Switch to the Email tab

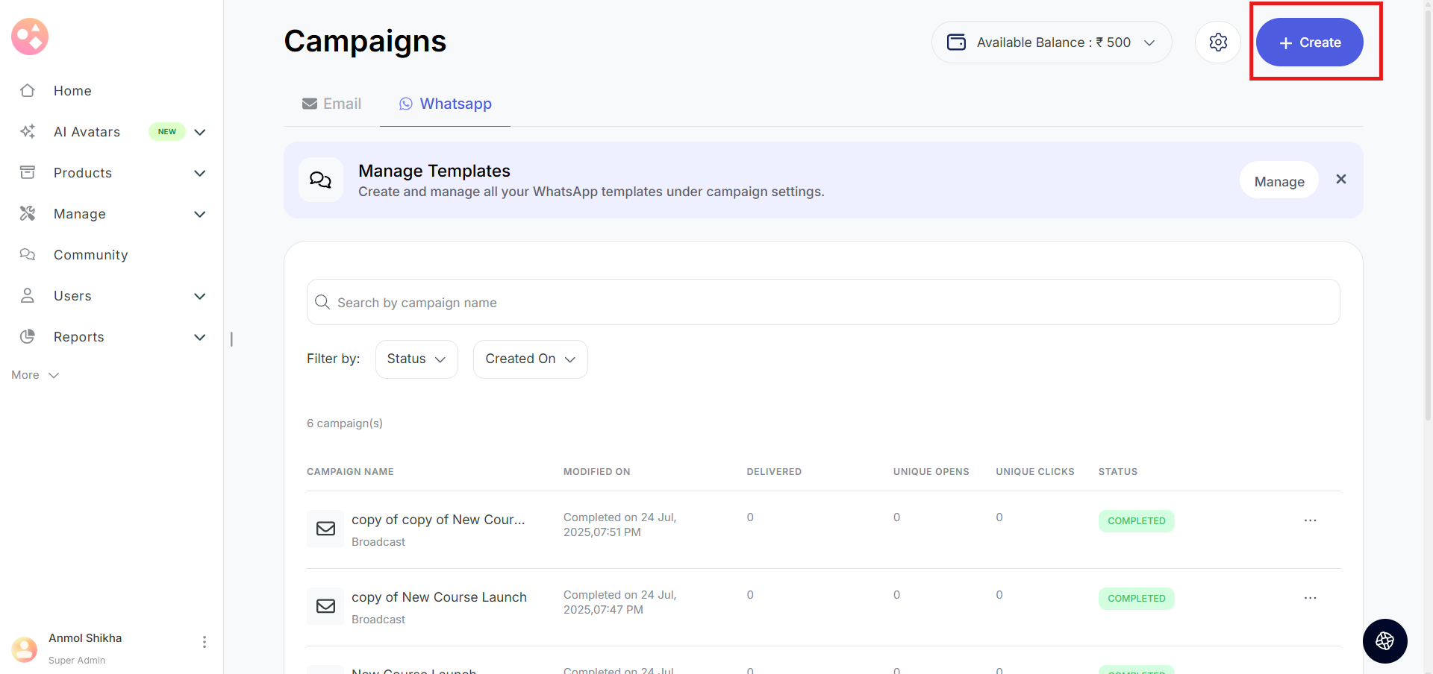(x=332, y=104)
